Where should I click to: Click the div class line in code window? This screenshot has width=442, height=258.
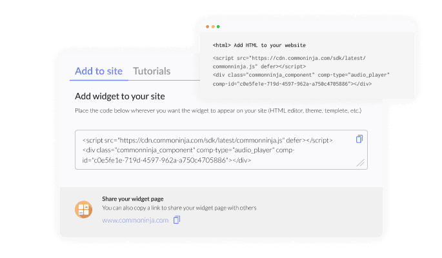[301, 75]
